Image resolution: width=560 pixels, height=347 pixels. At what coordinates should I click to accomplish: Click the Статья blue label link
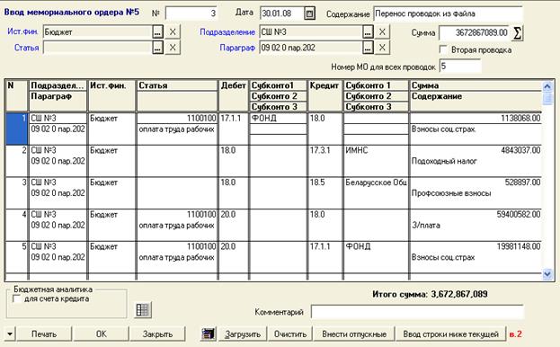point(26,48)
